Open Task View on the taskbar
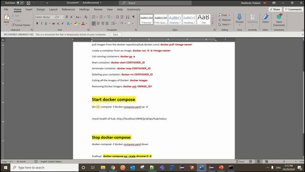Screen dimensions: 305x172 93,168
